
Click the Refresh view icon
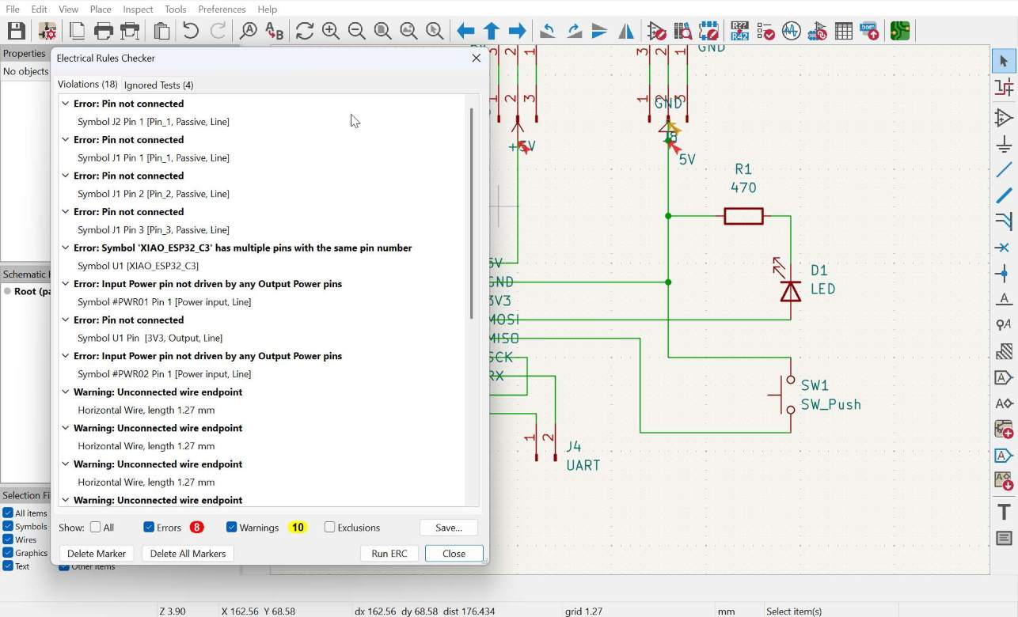click(305, 31)
